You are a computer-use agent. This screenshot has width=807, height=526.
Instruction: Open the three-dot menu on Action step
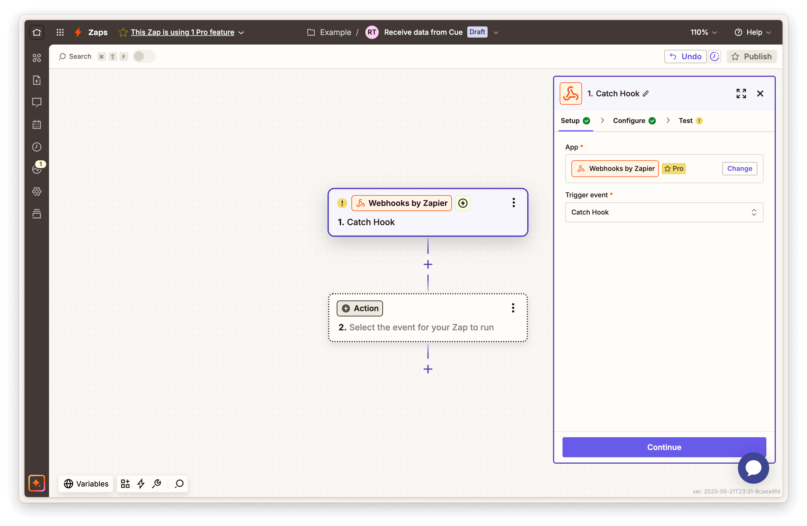[513, 308]
